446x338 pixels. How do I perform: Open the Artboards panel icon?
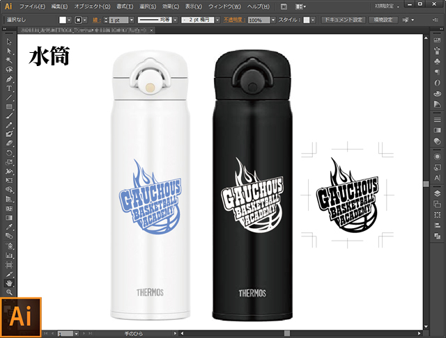point(437,204)
